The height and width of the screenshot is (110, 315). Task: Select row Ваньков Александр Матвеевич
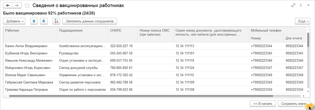(x=155, y=60)
